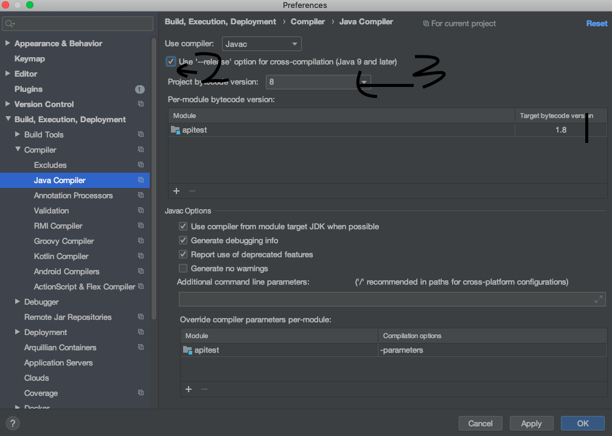Expand Appearance & Behavior section
This screenshot has height=436, width=612.
[7, 43]
